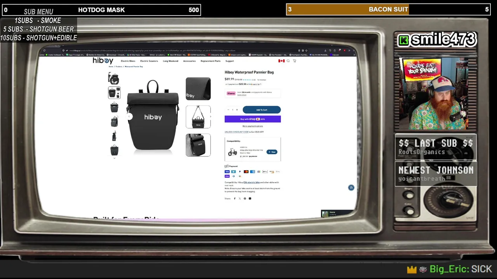This screenshot has height=279, width=497.
Task: Open the Long Weekend menu item
Action: pos(170,61)
